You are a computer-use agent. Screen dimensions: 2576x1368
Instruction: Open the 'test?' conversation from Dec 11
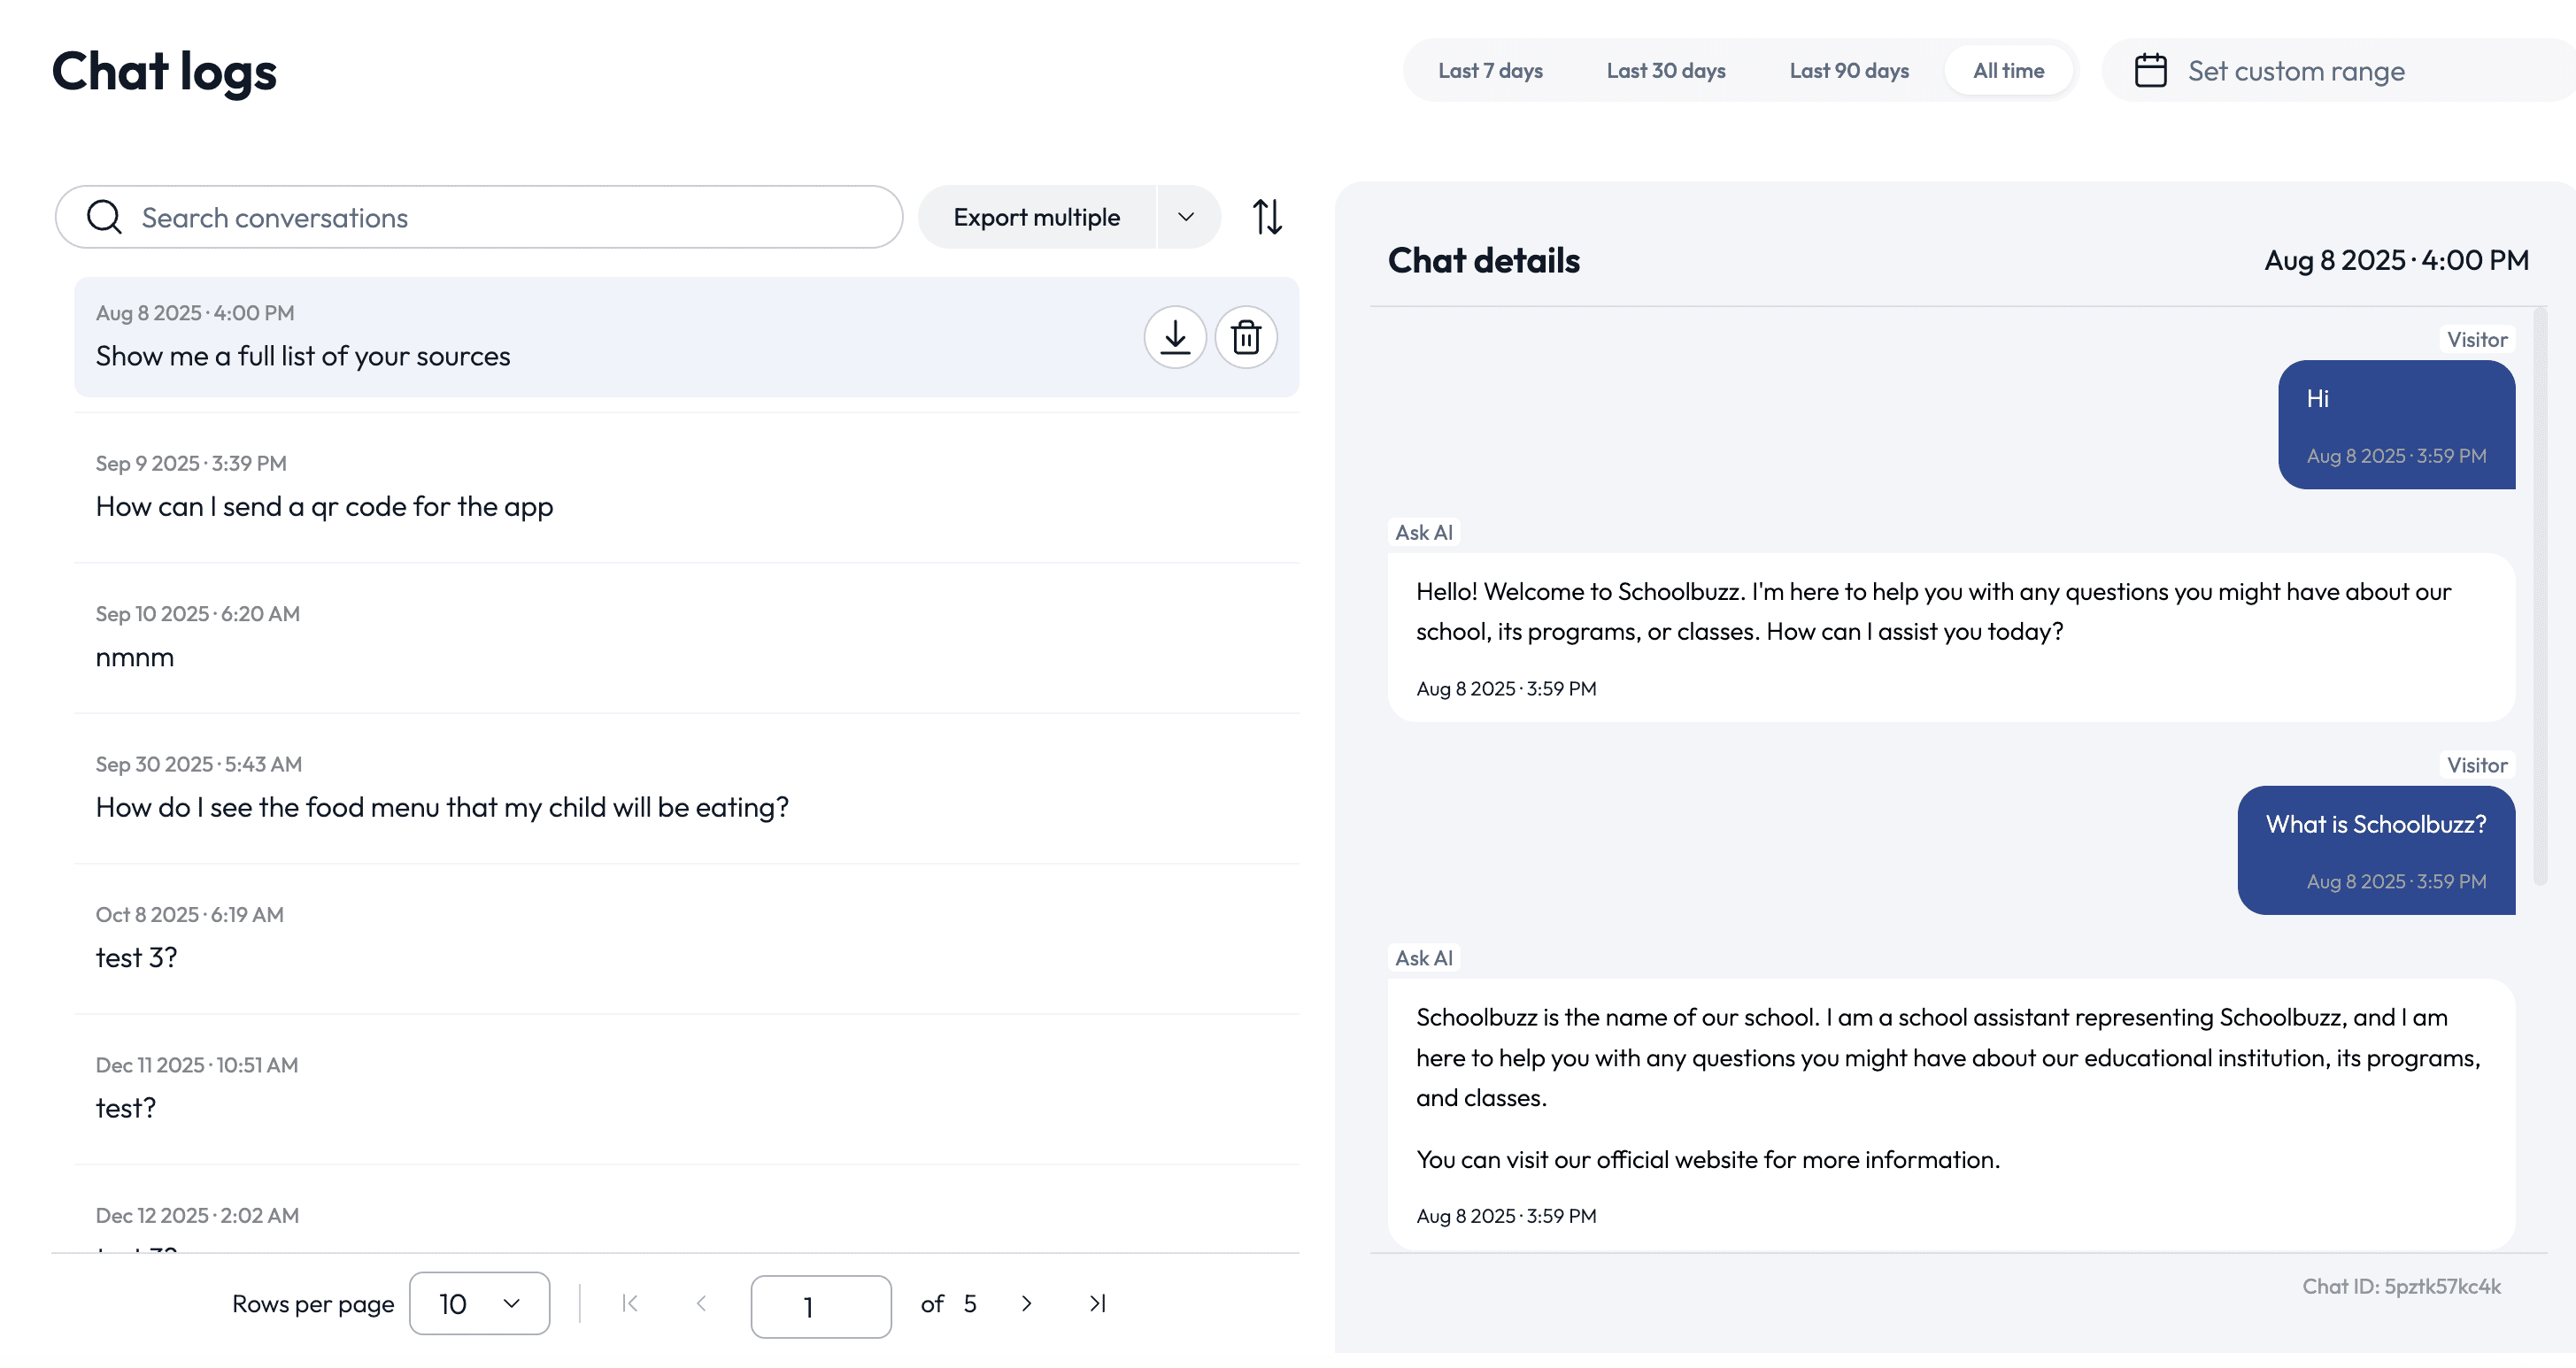tap(686, 1089)
